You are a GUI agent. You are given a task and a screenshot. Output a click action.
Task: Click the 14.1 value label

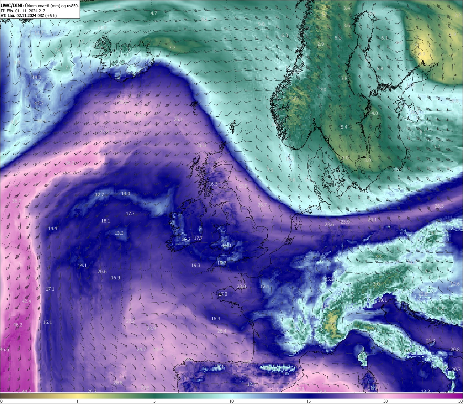tap(82, 266)
